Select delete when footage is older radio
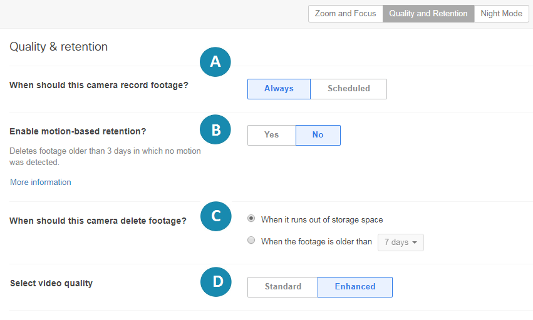 251,241
